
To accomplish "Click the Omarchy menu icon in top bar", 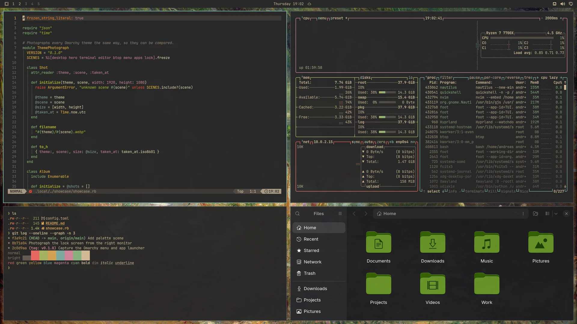I will tap(7, 4).
